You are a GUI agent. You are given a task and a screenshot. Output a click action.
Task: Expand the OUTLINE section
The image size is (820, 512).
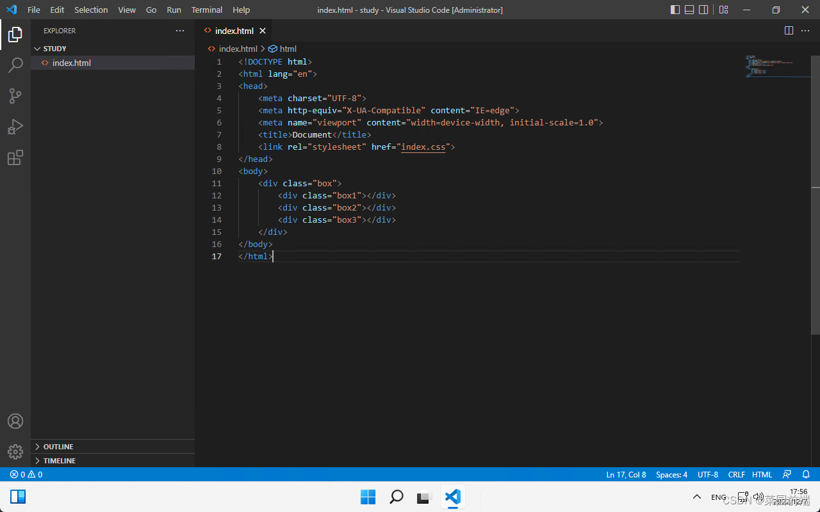coord(113,447)
